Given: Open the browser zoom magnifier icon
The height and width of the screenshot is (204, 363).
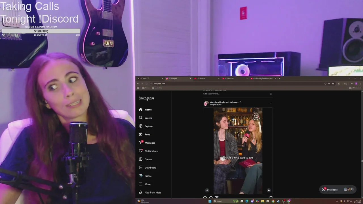Looking at the screenshot, I should point(329,84).
